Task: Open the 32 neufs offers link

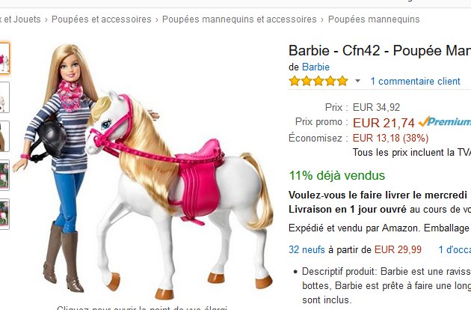Action: [x=307, y=249]
